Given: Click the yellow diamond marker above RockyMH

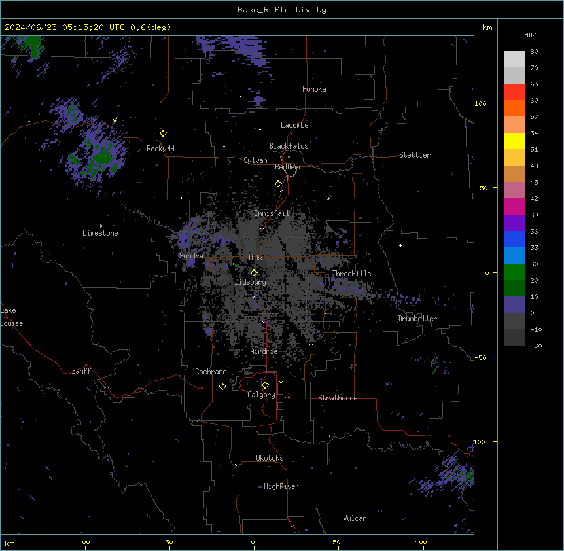Looking at the screenshot, I should pos(164,133).
